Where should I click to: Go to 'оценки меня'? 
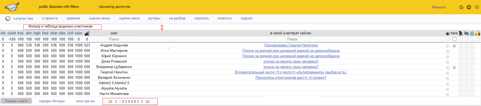click(129, 18)
